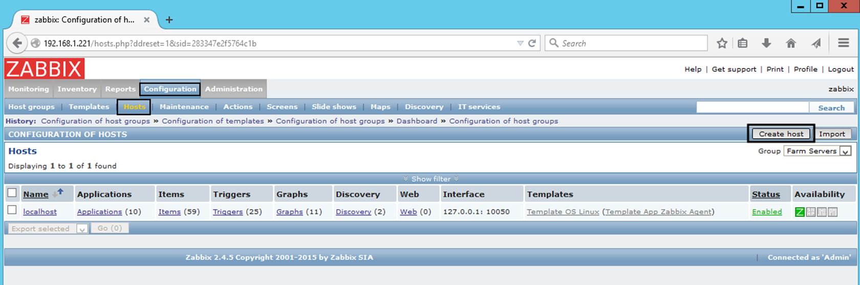Open Triggers link for localhost
860x285 pixels.
[x=228, y=212]
